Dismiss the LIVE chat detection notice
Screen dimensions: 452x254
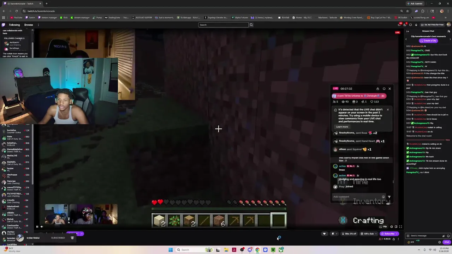387,109
